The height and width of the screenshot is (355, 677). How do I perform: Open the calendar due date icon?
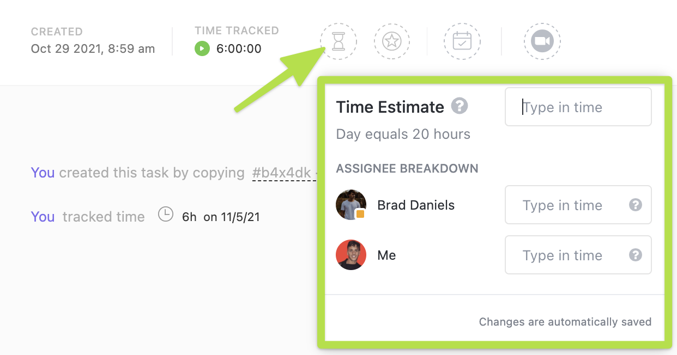(x=462, y=41)
